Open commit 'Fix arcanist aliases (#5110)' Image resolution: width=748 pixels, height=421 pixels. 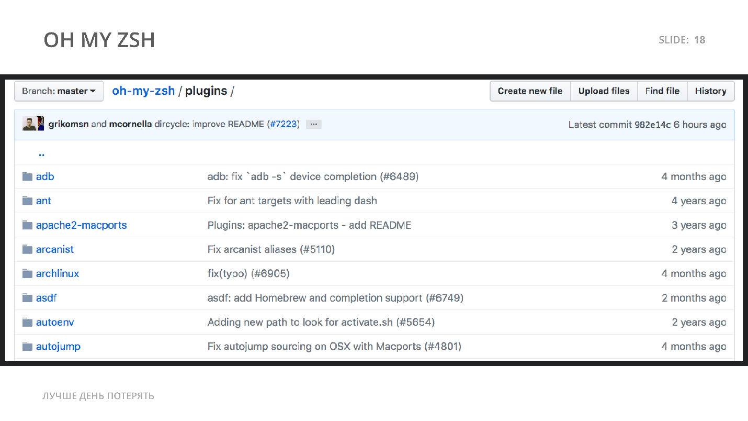point(271,249)
